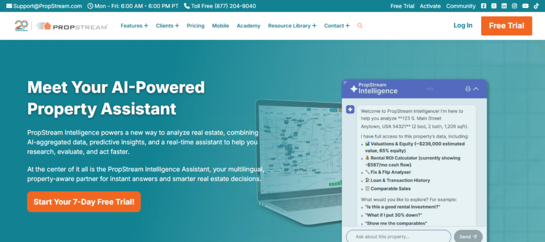Viewport: 545px width, 242px height.
Task: Expand the Clients menu
Action: (168, 26)
